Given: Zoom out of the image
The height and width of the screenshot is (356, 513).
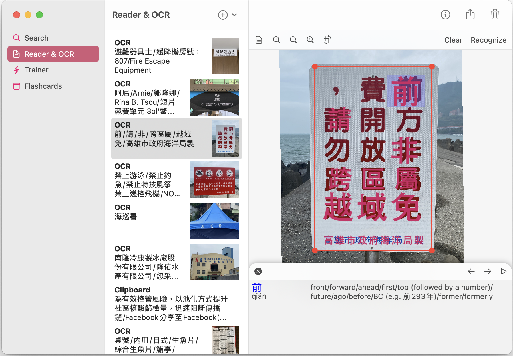Looking at the screenshot, I should click(x=293, y=40).
